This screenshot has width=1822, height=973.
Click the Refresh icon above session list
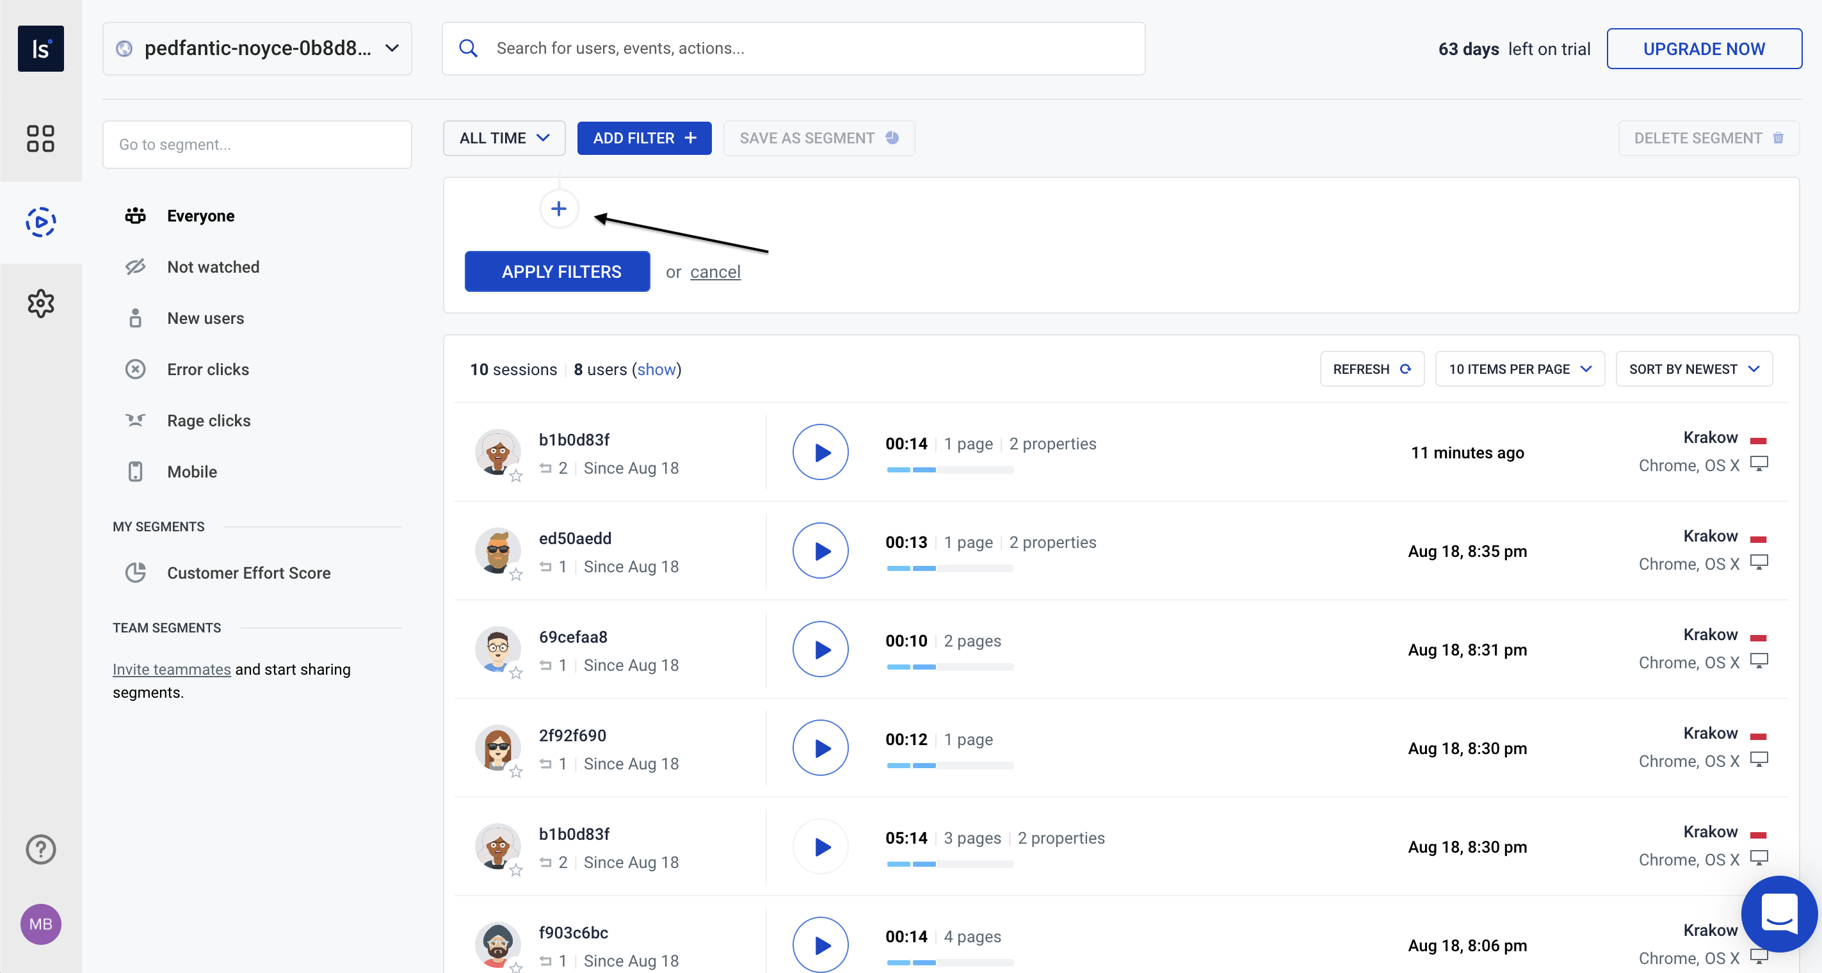(1405, 369)
